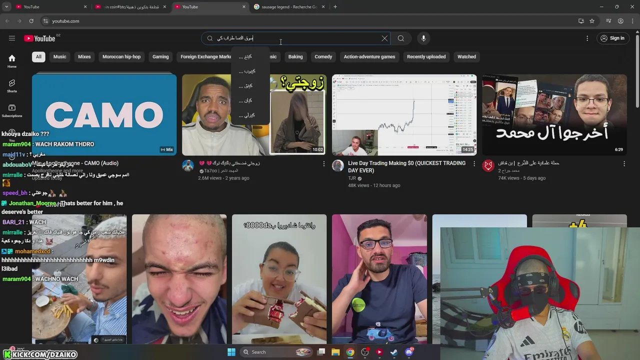Start voice search with the microphone
This screenshot has height=360, width=640.
pyautogui.click(x=423, y=38)
